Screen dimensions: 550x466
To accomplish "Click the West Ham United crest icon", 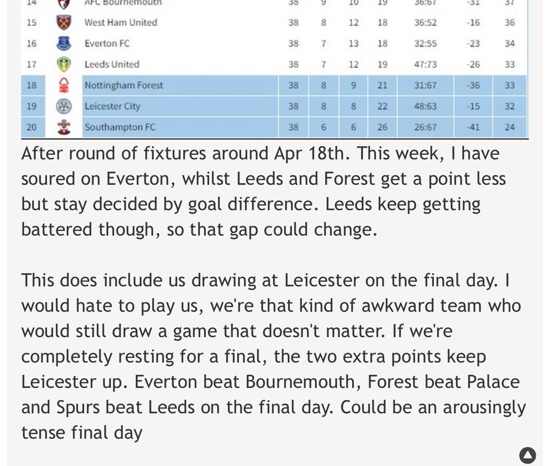I will tap(64, 22).
